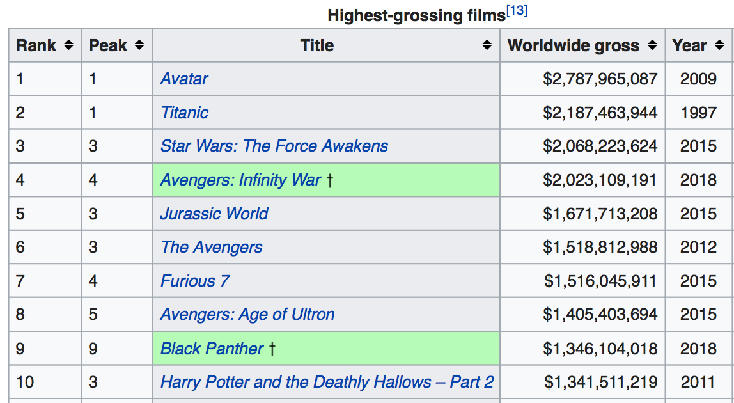
Task: Click the Peak column sort arrows
Action: 139,45
